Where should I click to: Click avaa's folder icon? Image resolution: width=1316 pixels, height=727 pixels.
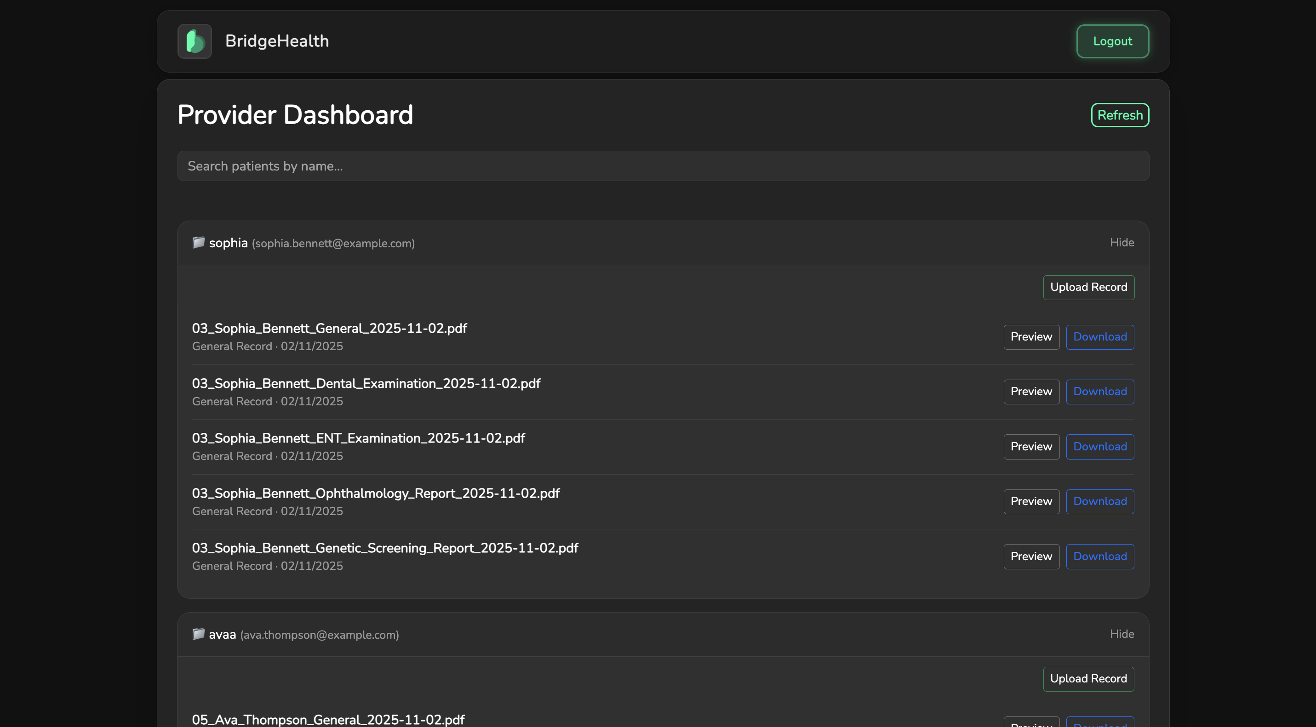click(x=198, y=634)
